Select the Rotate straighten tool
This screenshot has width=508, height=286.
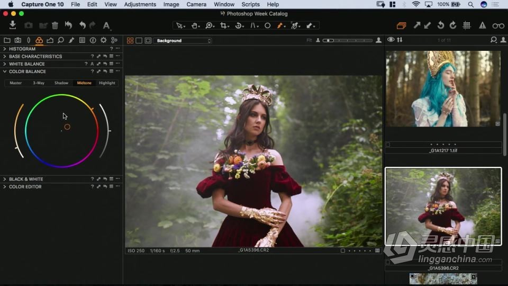pyautogui.click(x=239, y=25)
